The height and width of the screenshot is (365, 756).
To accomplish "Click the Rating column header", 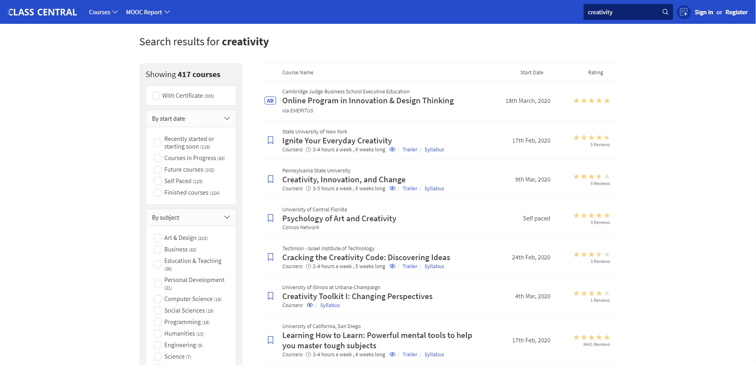I will [596, 73].
